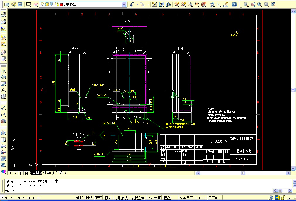
Task: Switch to the 模型 tab
Action: coord(35,172)
